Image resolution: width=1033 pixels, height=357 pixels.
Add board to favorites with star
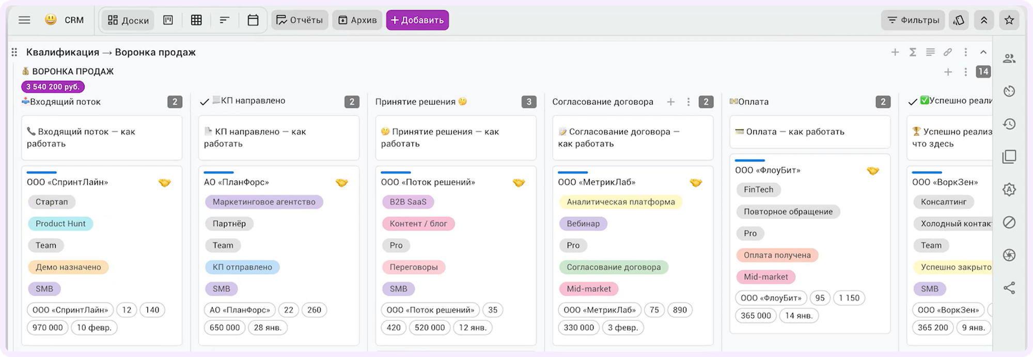1009,20
